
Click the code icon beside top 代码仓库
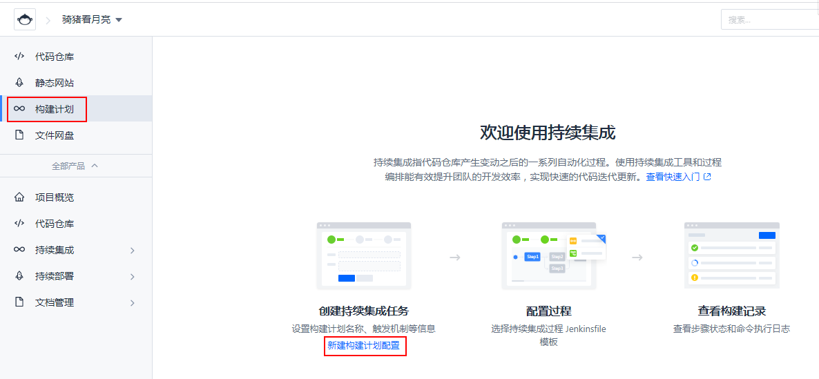pyautogui.click(x=19, y=56)
